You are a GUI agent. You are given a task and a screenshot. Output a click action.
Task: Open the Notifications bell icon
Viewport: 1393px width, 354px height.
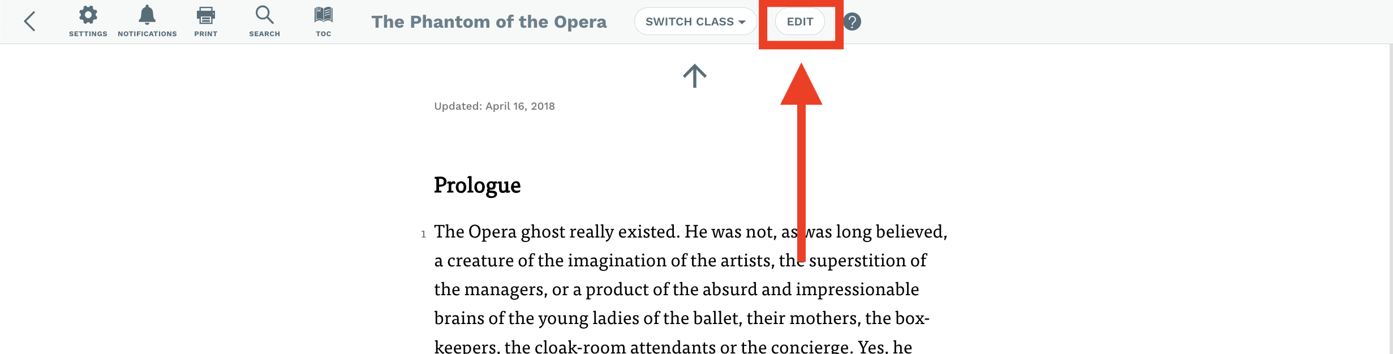(x=147, y=15)
